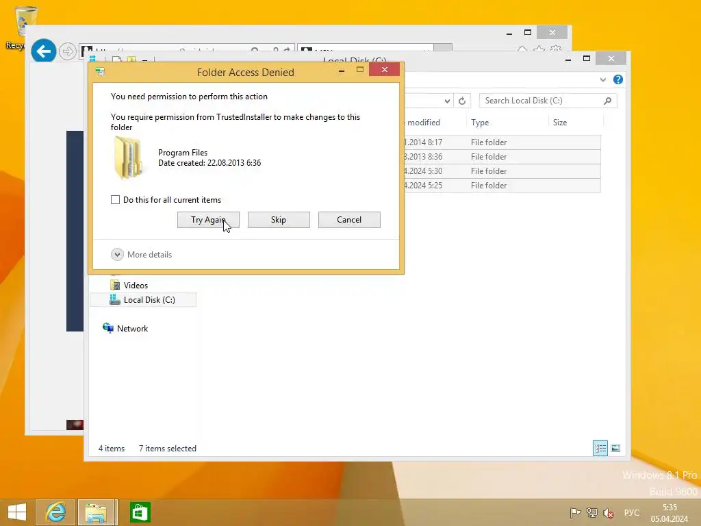Image resolution: width=701 pixels, height=526 pixels.
Task: Switch Explorer to large thumbnails view
Action: 615,448
